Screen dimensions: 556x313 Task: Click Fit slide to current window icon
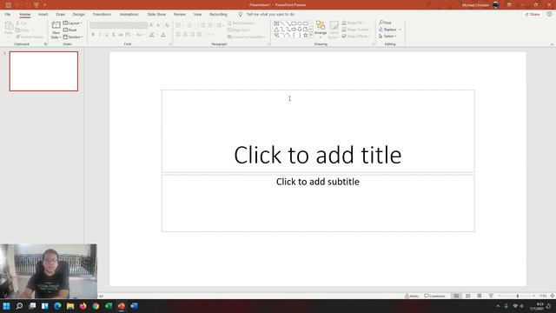click(x=553, y=296)
